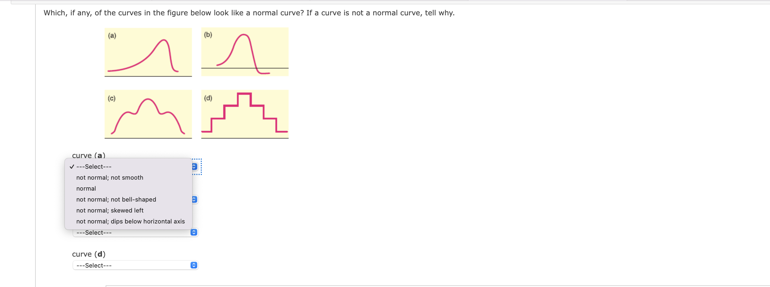The image size is (770, 287).
Task: Click the stepper icon on curve (d) dropdown
Action: tap(194, 265)
